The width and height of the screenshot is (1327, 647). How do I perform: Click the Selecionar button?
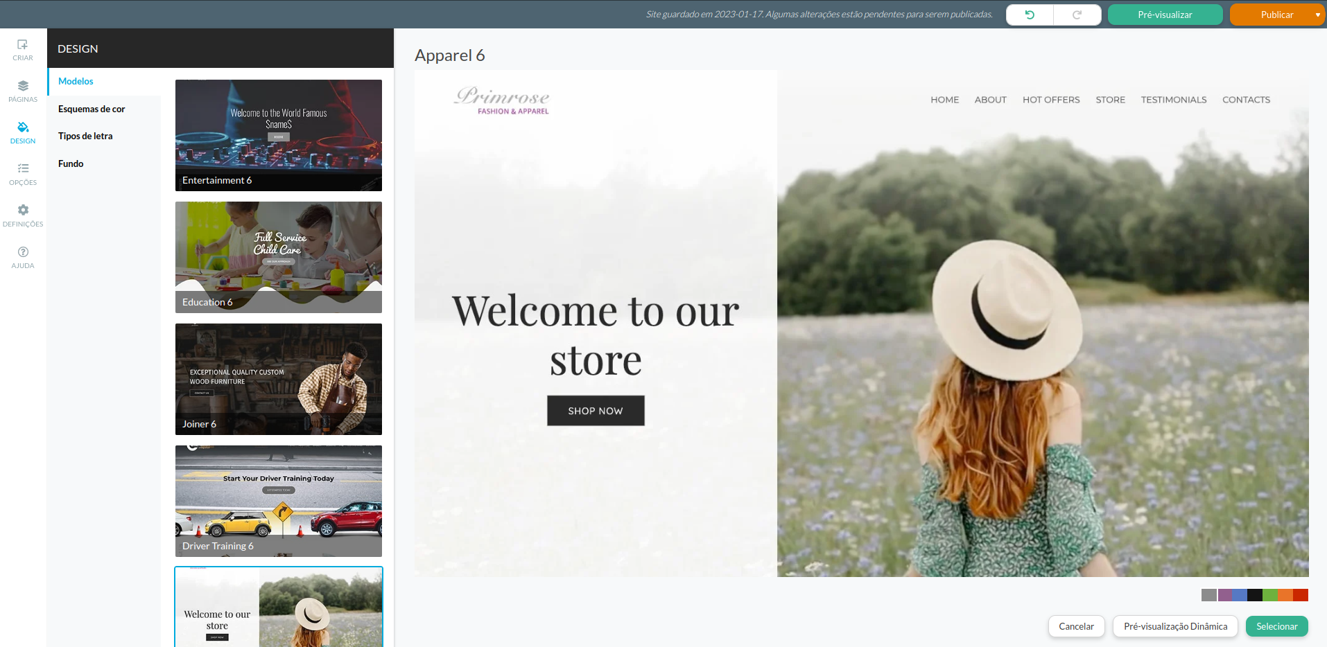pos(1276,626)
